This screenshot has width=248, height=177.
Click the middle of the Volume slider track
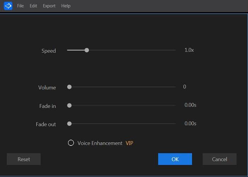tap(122, 87)
